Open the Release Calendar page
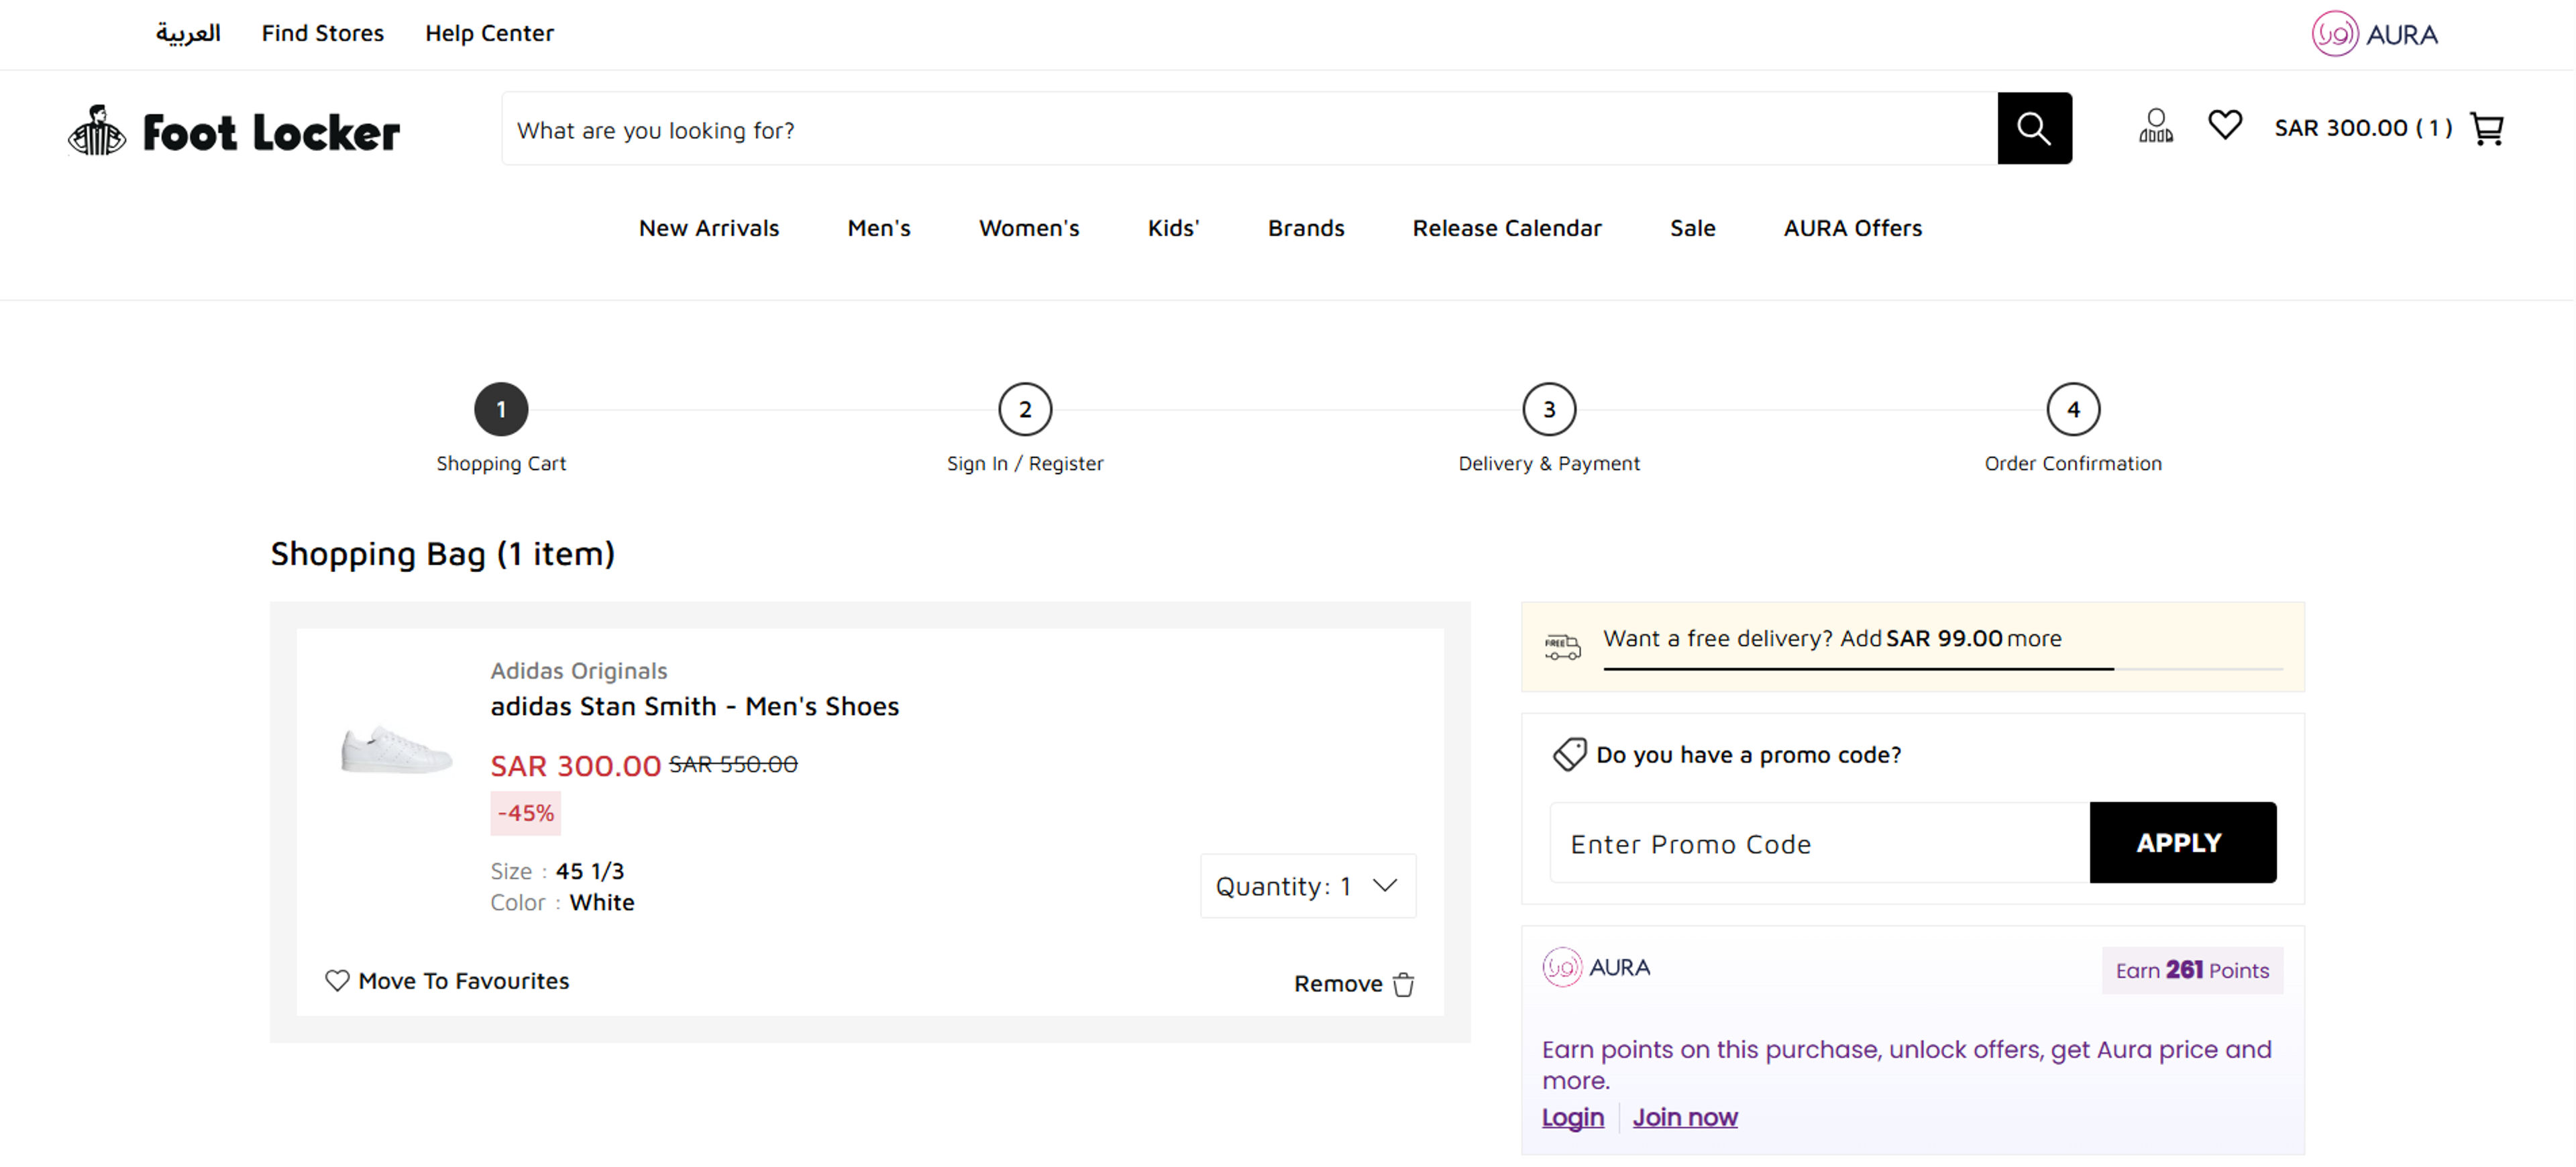Viewport: 2576px width, 1167px height. 1507,228
